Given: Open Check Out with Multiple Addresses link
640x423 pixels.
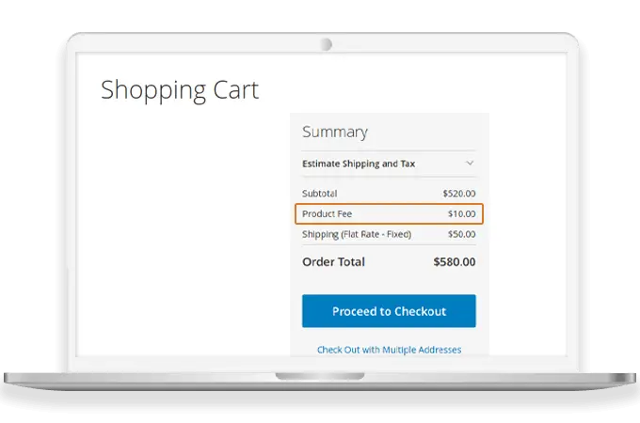Looking at the screenshot, I should coord(389,350).
